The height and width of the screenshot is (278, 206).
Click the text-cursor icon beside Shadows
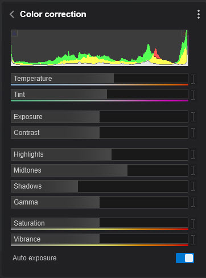(193, 186)
